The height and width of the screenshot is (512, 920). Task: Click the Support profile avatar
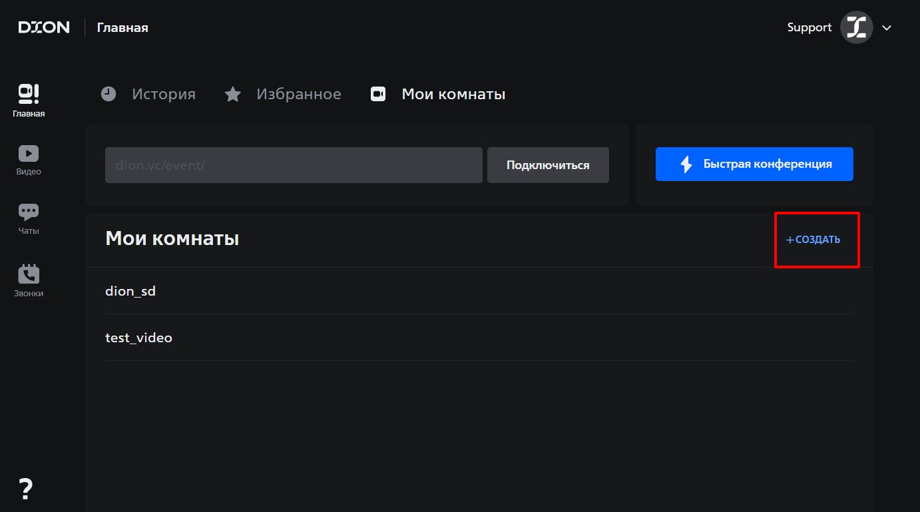click(856, 27)
